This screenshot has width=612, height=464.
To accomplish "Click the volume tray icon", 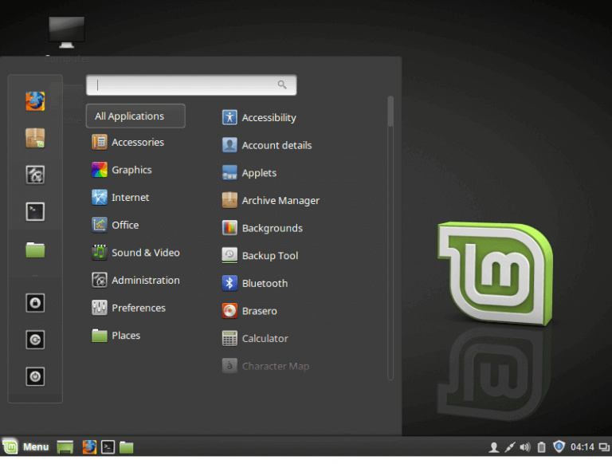I will click(525, 447).
